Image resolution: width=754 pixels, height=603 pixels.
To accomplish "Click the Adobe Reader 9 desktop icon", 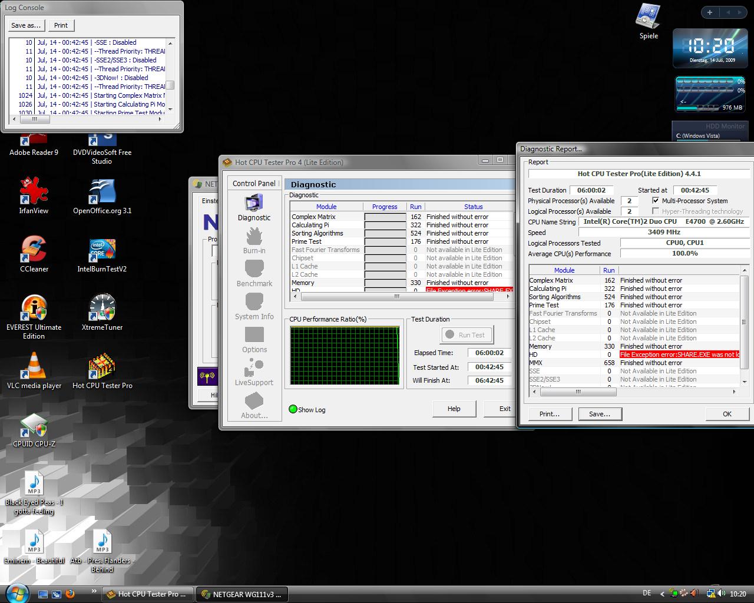I will coord(34,143).
